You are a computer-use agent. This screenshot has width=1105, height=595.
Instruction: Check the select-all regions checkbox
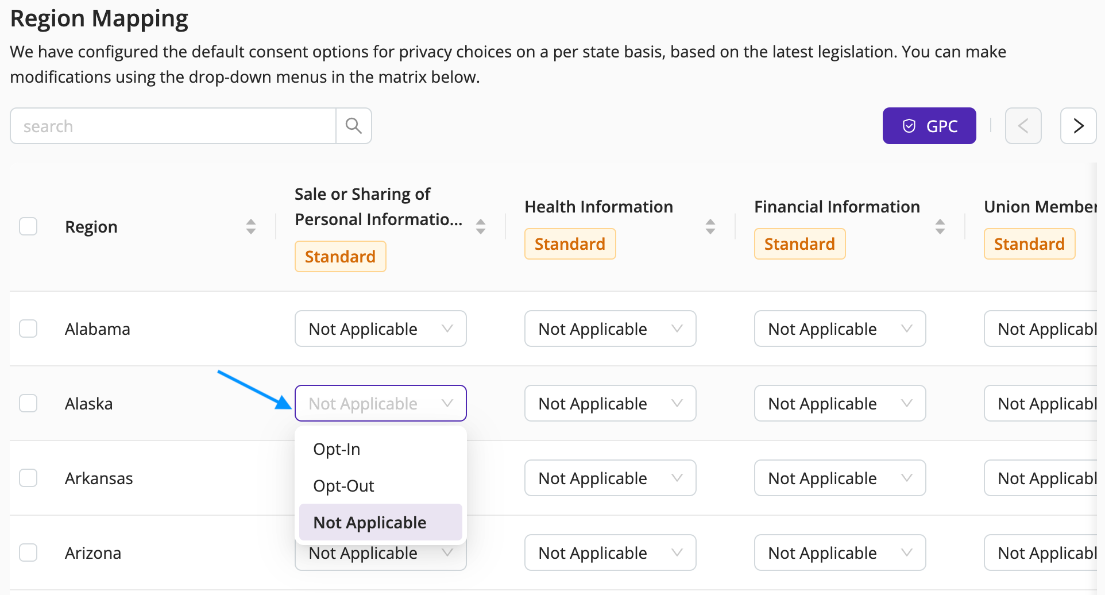28,226
